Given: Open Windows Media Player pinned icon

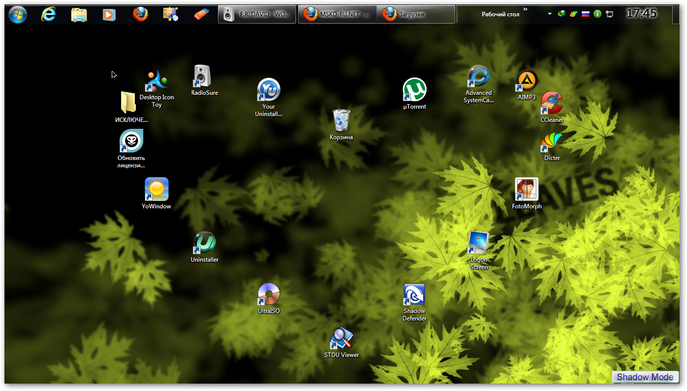Looking at the screenshot, I should 109,15.
